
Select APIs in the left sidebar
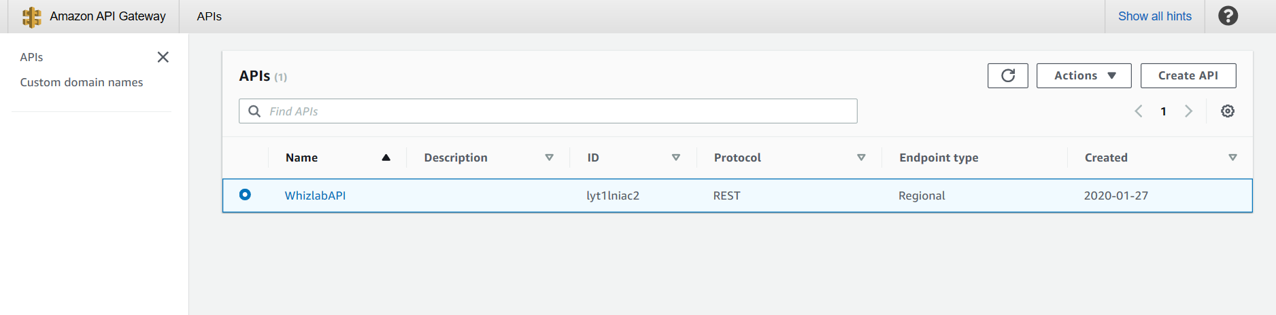[31, 57]
